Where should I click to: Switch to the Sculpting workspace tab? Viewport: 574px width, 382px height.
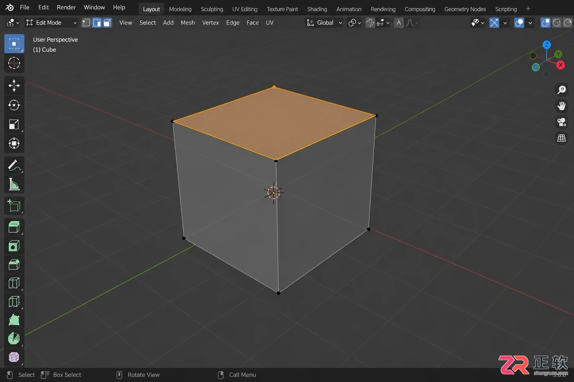pos(212,9)
